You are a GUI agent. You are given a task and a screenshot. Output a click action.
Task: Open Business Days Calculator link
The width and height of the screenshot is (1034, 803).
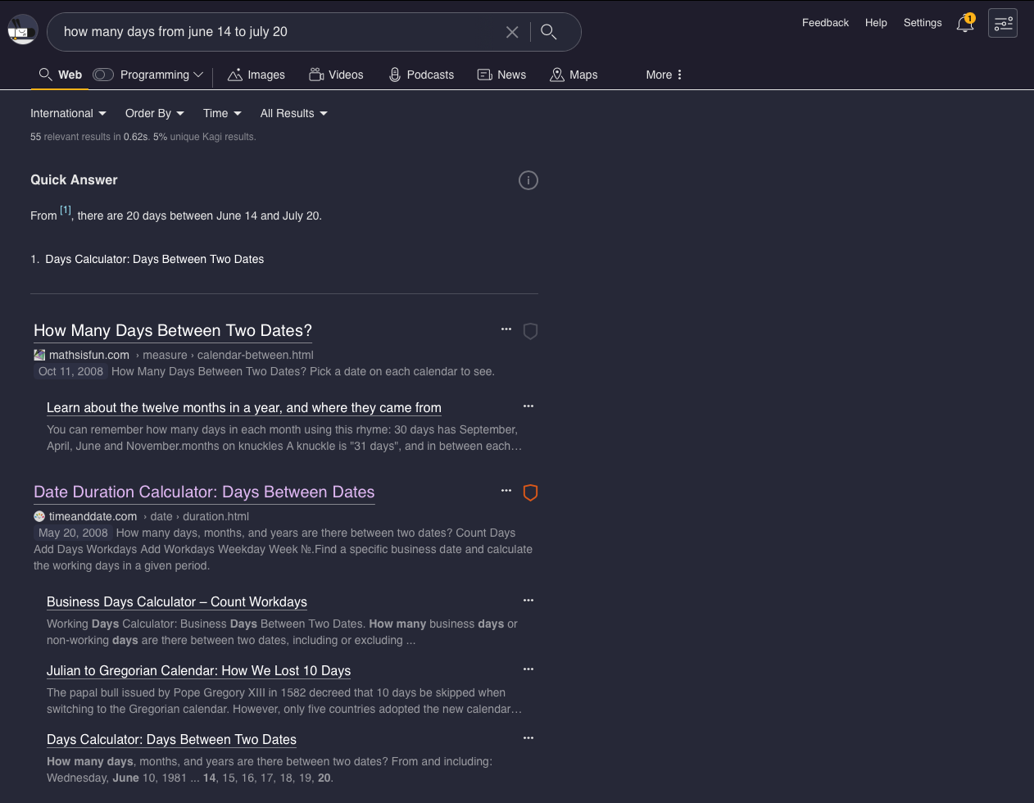tap(177, 601)
